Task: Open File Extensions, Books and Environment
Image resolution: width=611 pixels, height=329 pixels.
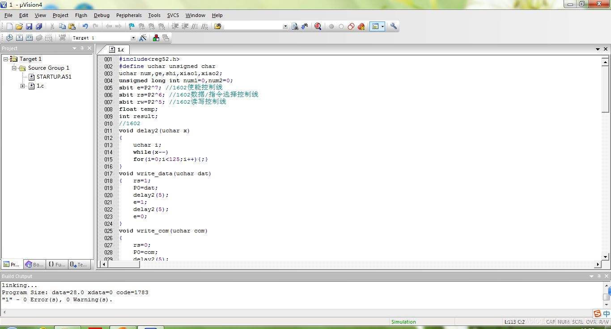Action: (156, 38)
